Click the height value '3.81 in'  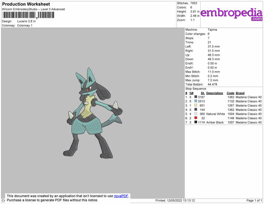[x=195, y=11]
